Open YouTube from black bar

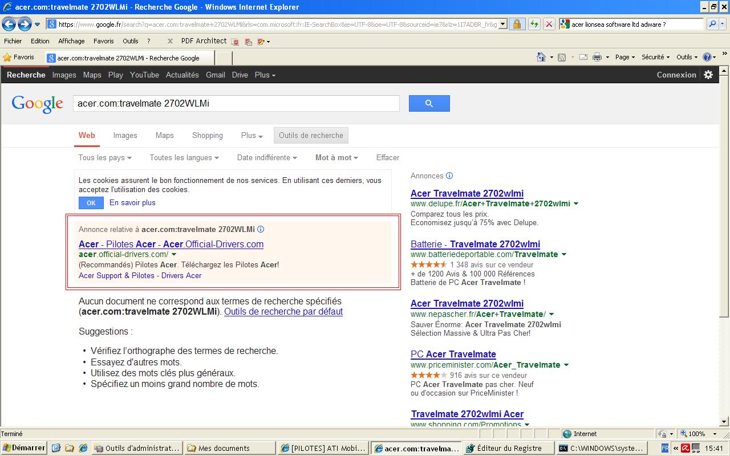144,75
